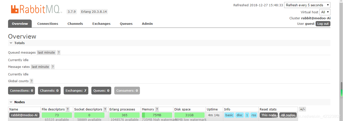Click the rss info tag
Image resolution: width=343 pixels, height=121 pixels.
pos(254,115)
